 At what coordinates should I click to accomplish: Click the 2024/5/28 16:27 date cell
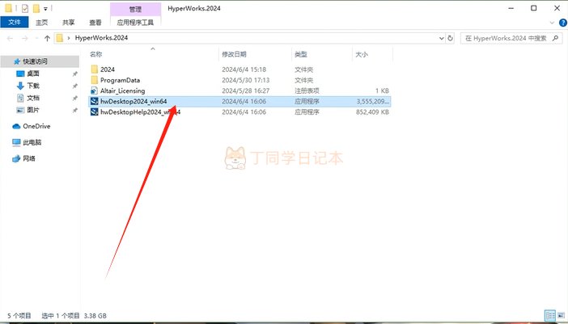(246, 90)
